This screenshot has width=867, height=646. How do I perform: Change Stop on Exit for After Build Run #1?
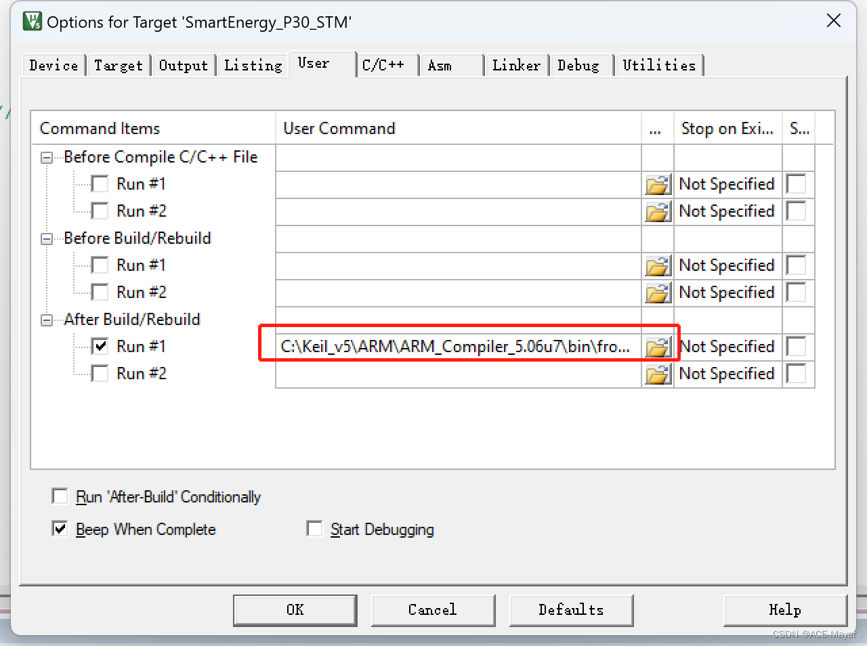[728, 346]
